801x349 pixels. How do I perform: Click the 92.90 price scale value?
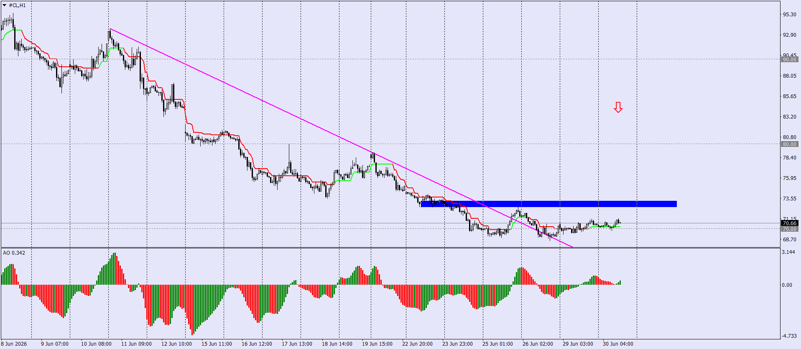[x=789, y=35]
